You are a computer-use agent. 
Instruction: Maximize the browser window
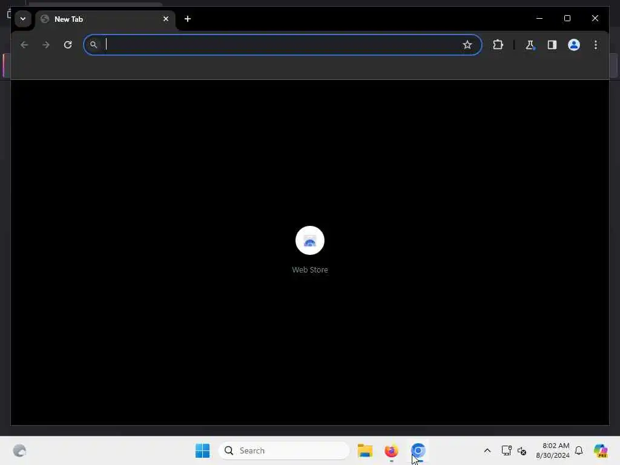click(567, 18)
